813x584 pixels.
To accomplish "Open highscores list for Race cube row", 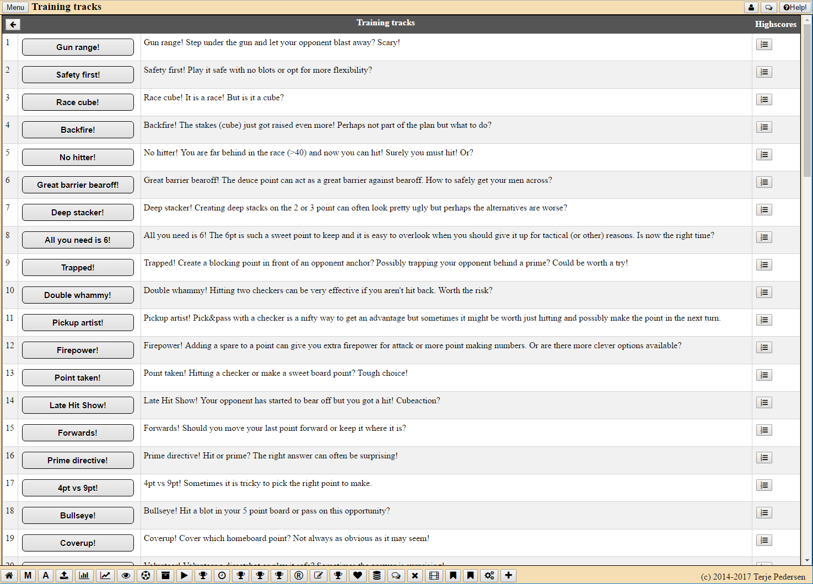I will 764,100.
